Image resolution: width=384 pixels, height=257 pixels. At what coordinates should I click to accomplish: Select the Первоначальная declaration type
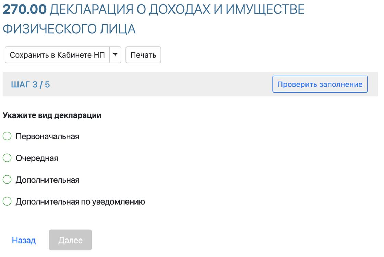[x=7, y=136]
